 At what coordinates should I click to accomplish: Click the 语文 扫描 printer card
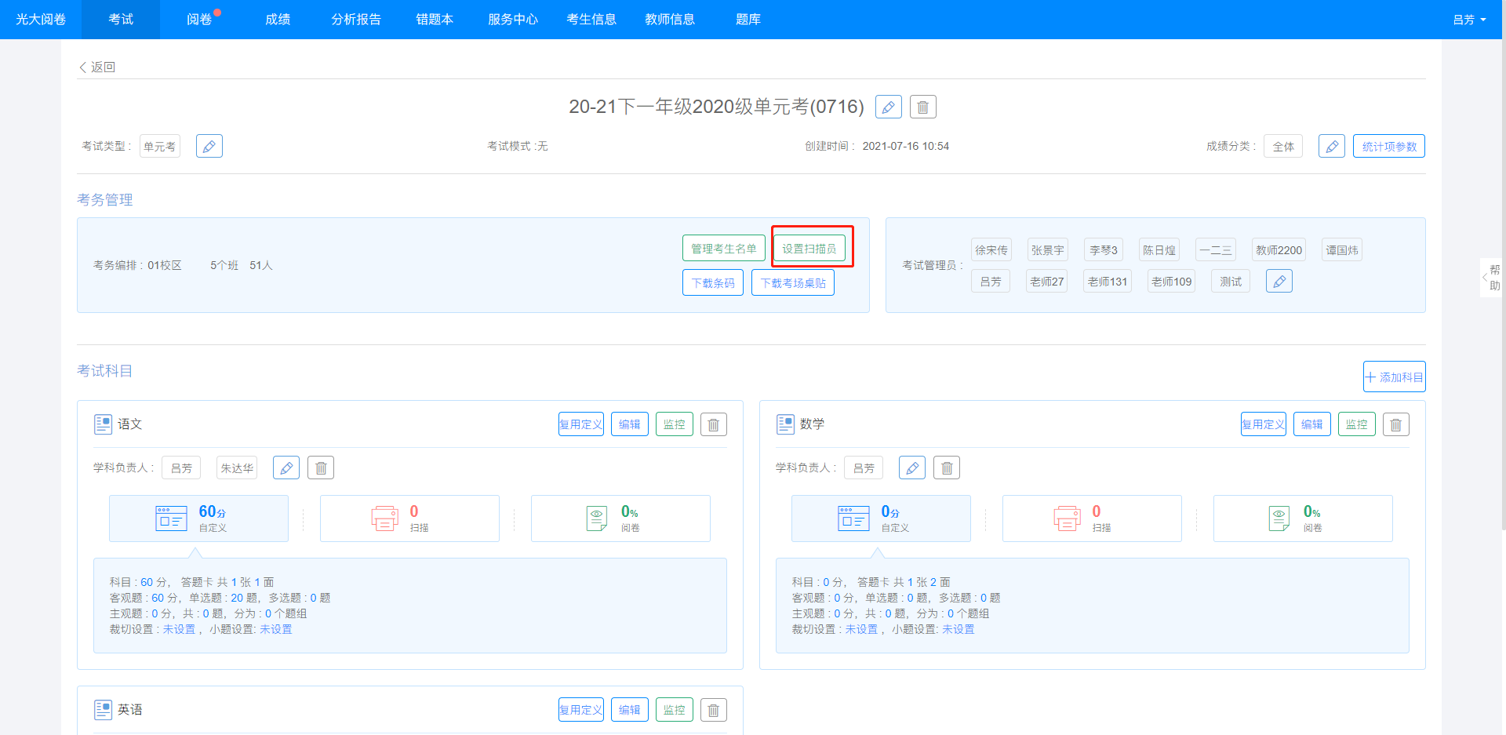(x=409, y=519)
